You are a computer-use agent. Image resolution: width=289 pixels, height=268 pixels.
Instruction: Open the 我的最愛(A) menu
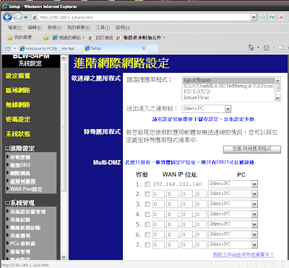[79, 27]
